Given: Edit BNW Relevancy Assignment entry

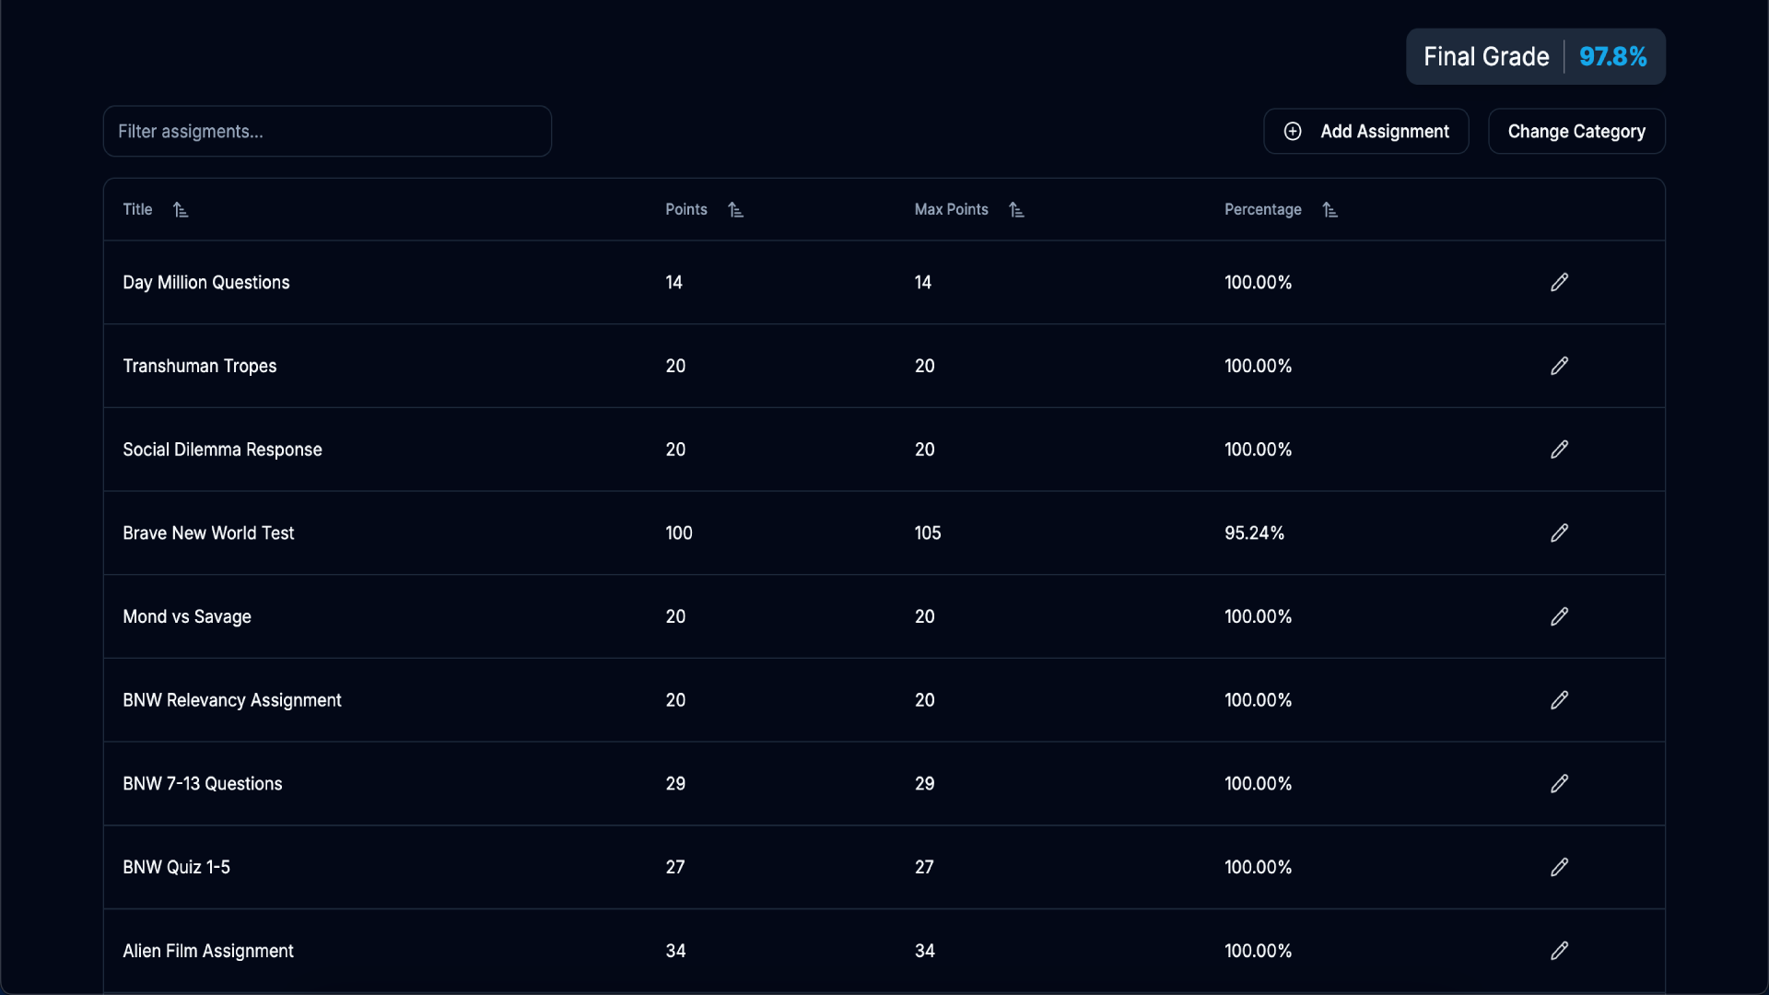Looking at the screenshot, I should pos(1559,700).
